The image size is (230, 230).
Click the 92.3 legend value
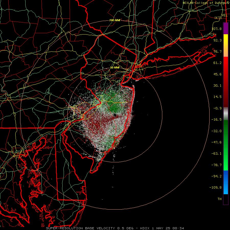pos(217,40)
